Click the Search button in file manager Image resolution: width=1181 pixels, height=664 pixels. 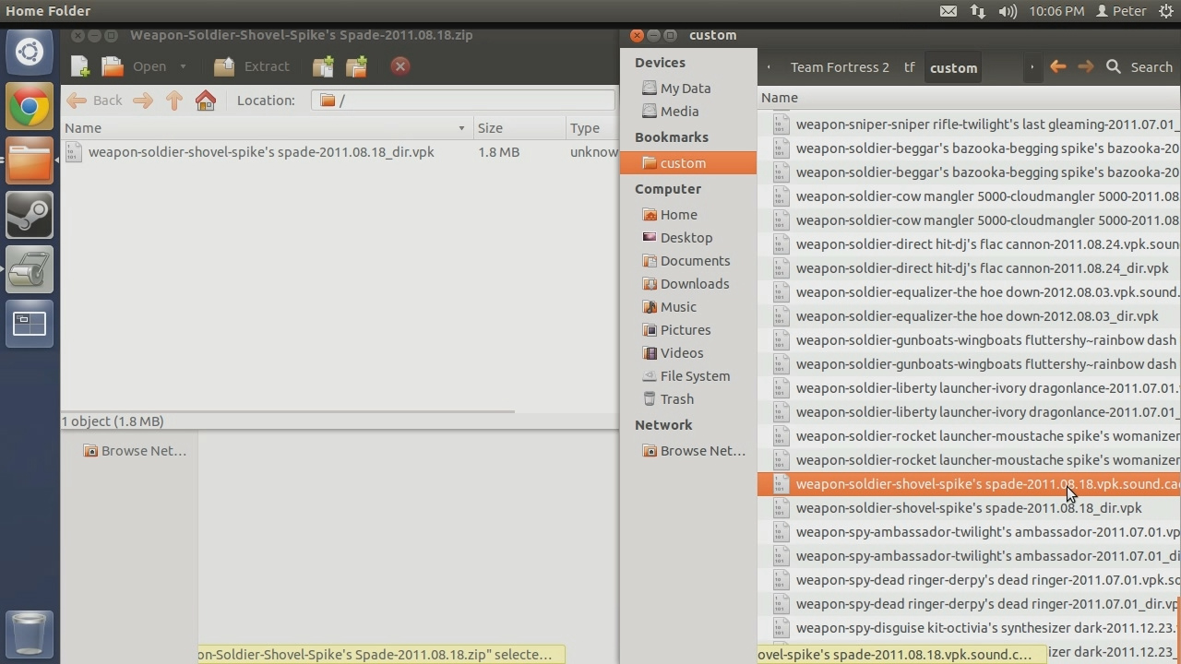(x=1139, y=67)
